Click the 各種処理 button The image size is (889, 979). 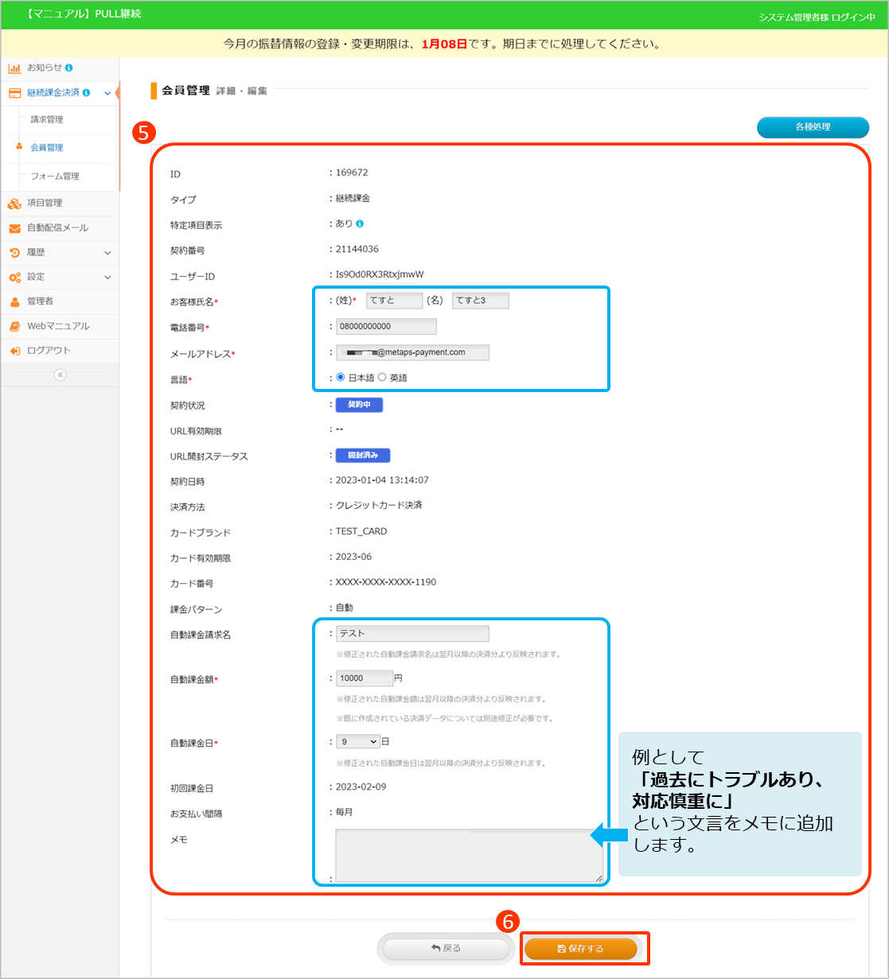[x=812, y=127]
